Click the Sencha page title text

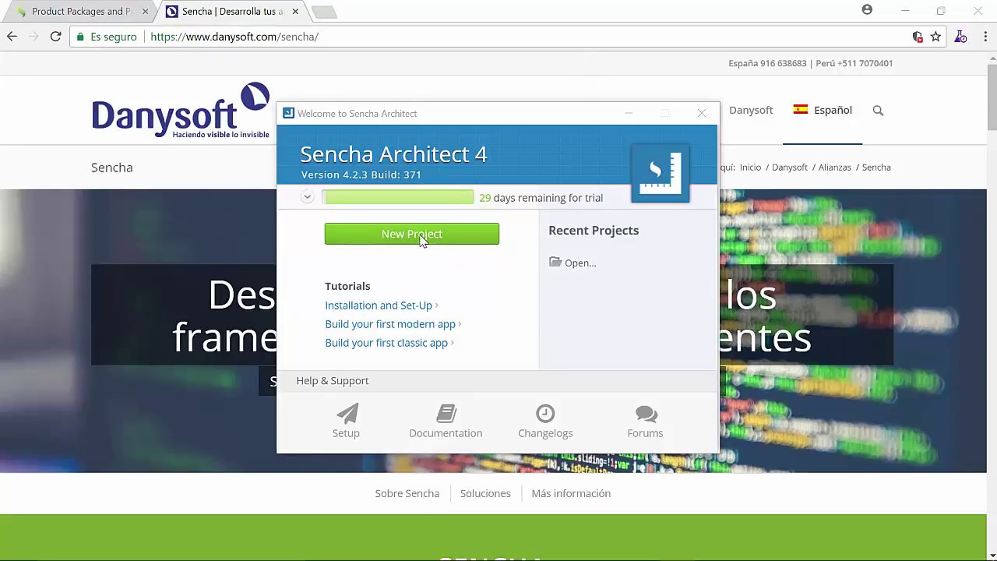[112, 168]
